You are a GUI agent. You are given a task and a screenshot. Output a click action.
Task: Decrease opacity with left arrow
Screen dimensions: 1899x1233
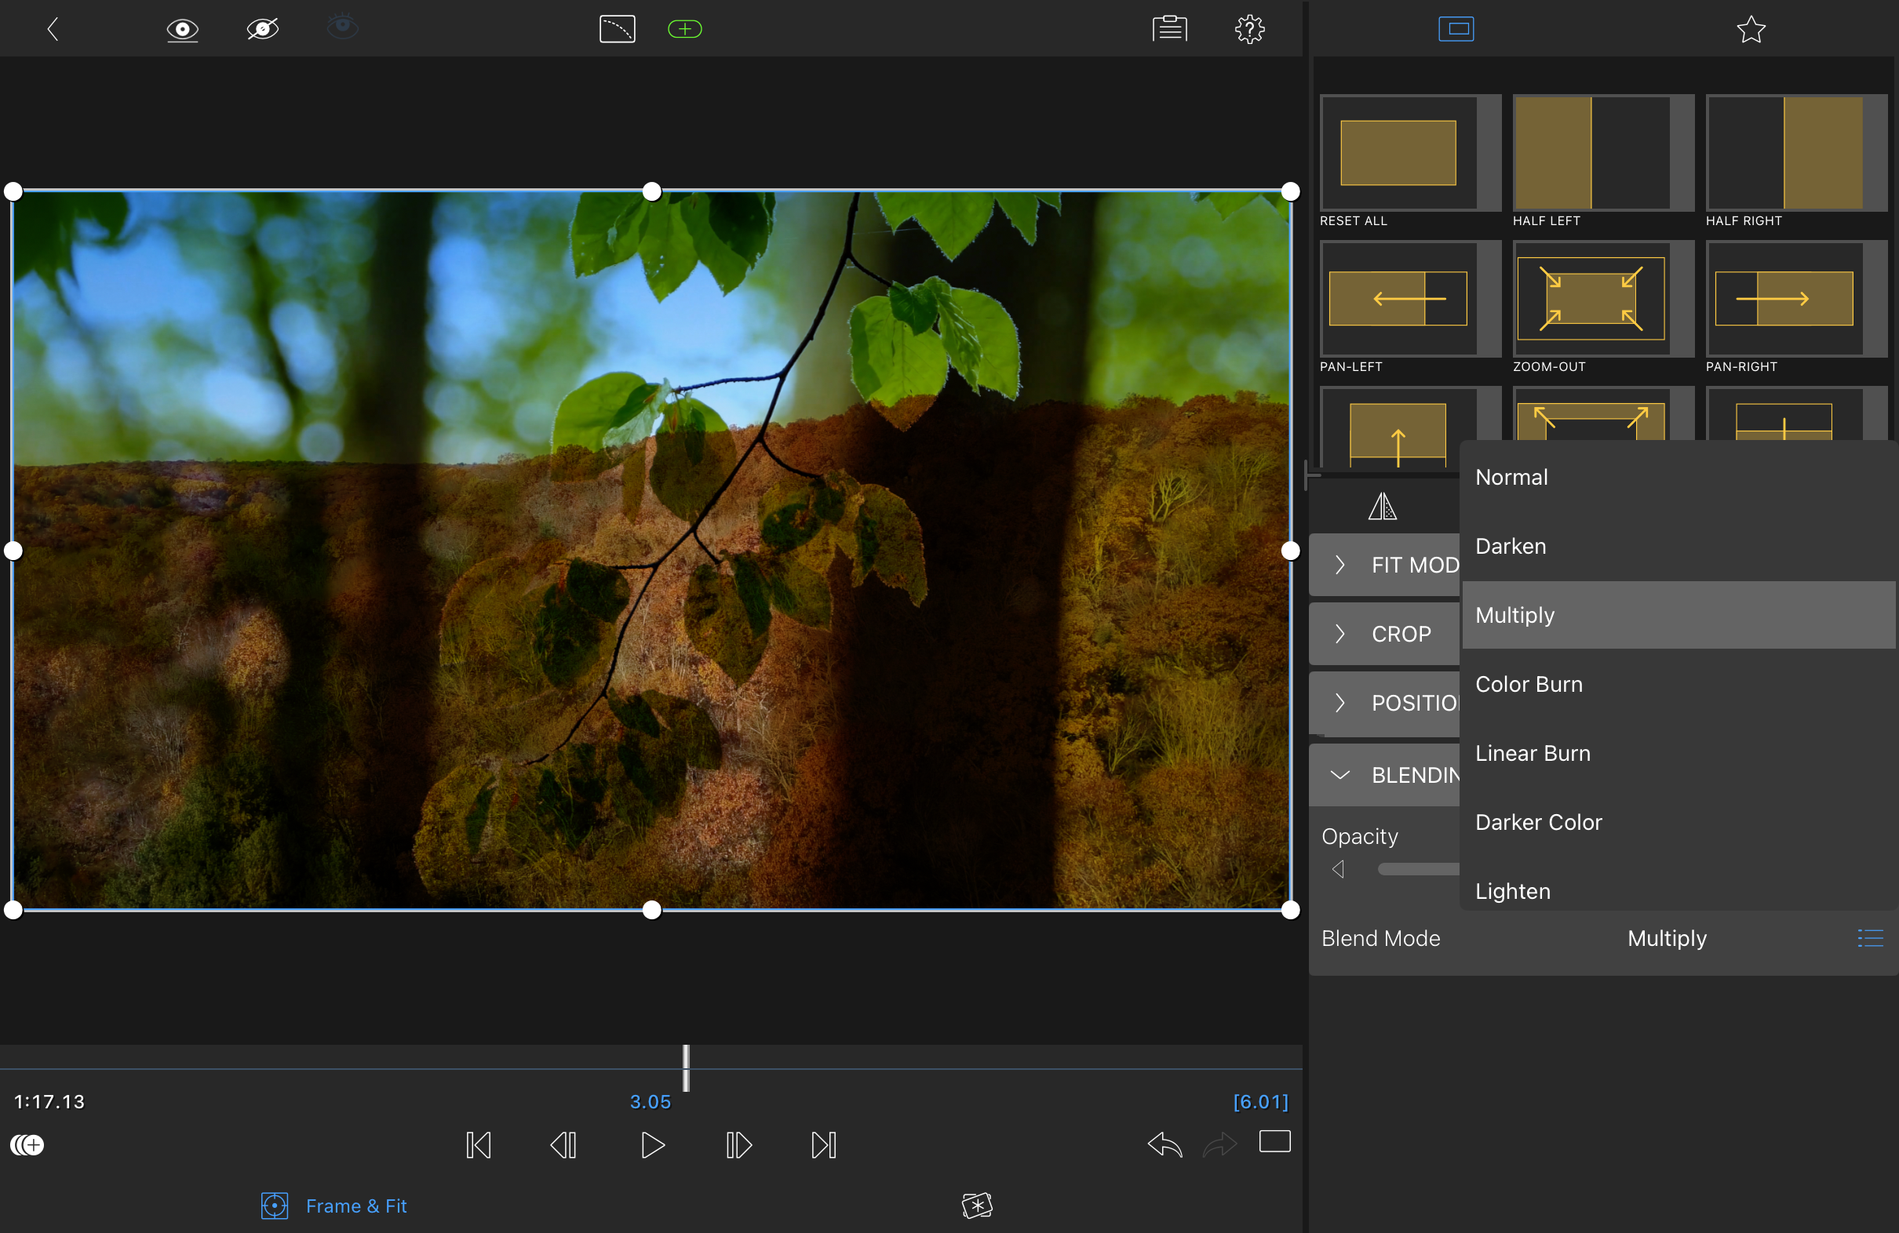(x=1338, y=868)
